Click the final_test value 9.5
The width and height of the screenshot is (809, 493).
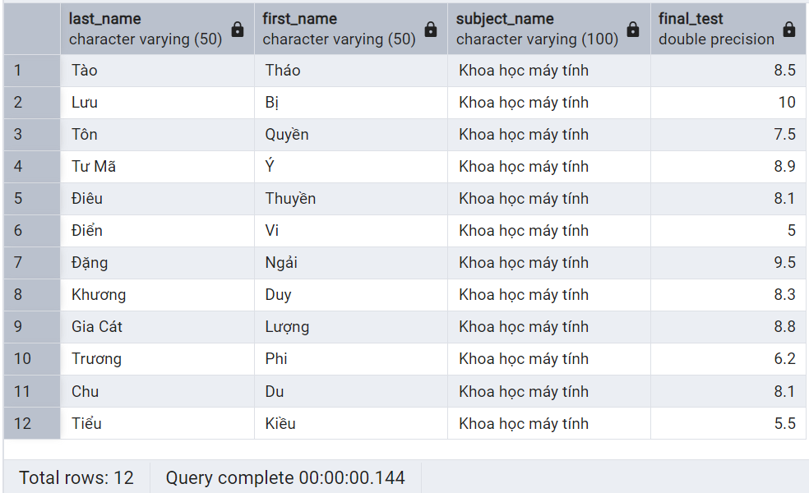pos(784,263)
